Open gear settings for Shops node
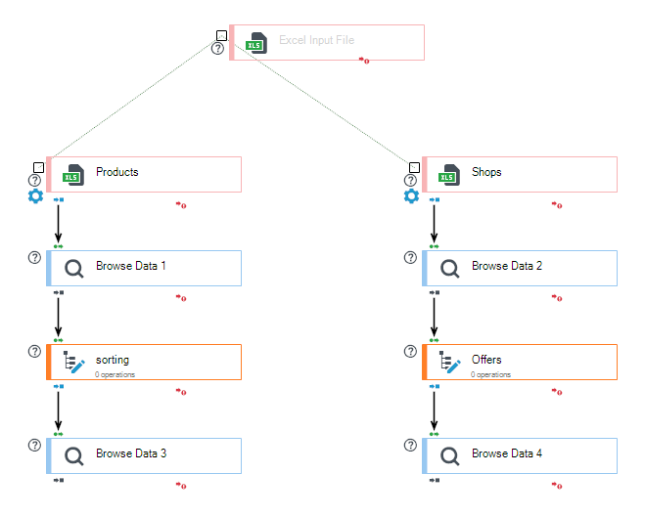This screenshot has width=645, height=517. [411, 196]
